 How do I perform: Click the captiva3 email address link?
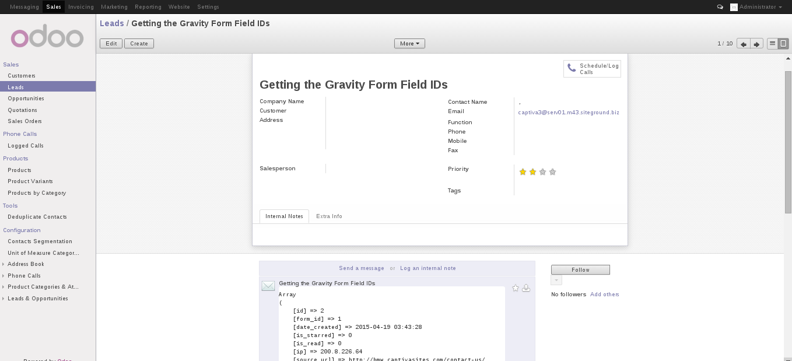click(569, 112)
